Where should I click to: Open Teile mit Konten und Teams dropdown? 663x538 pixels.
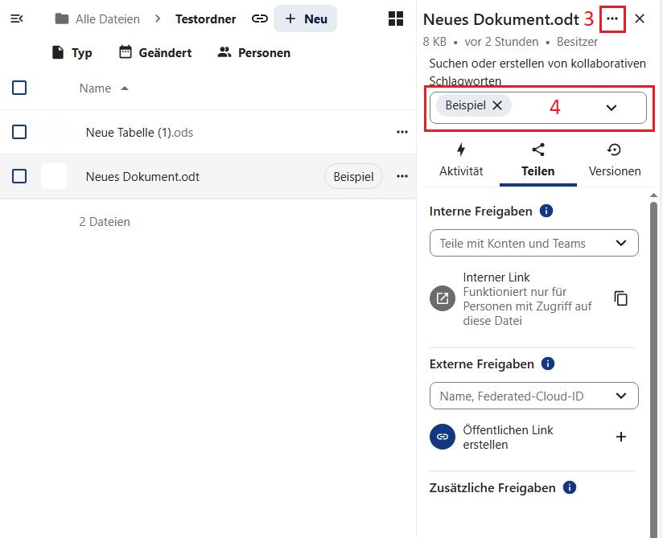[x=620, y=243]
